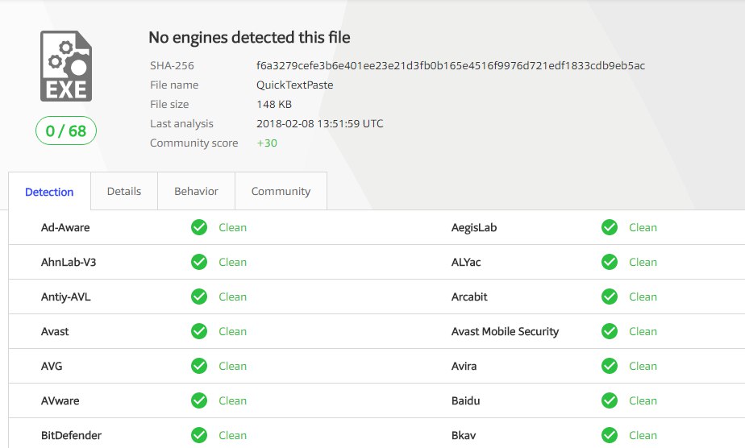
Task: Click the Clean result for AhnLab-V3
Action: click(232, 262)
